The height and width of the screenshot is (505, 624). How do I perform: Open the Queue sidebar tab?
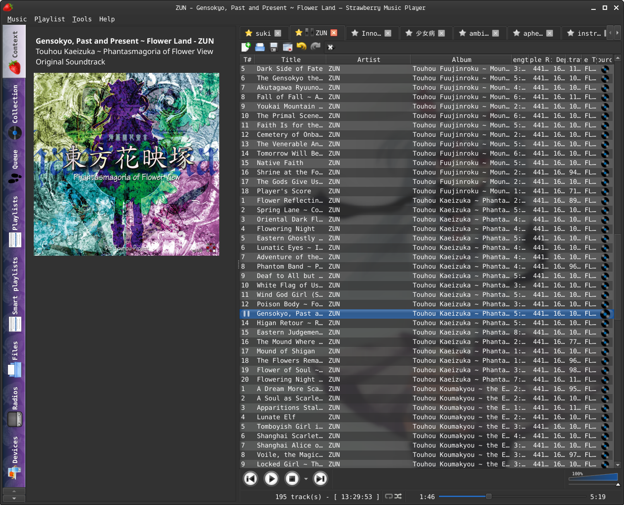tap(14, 166)
